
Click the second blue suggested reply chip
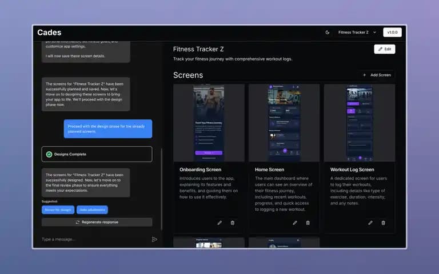(x=92, y=209)
